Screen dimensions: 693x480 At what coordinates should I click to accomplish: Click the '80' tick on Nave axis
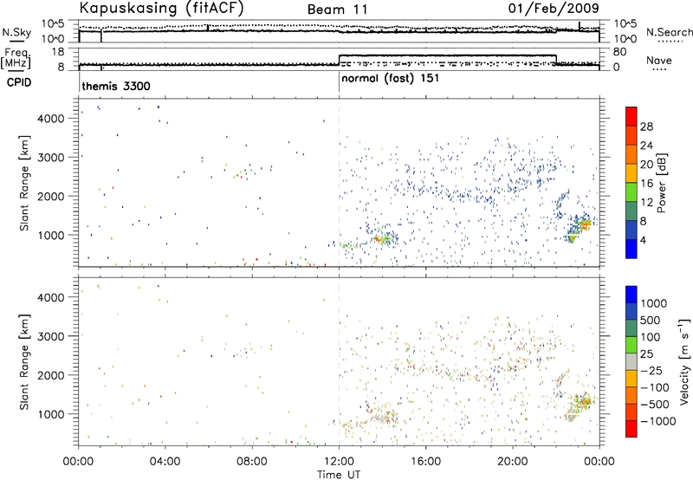[619, 52]
